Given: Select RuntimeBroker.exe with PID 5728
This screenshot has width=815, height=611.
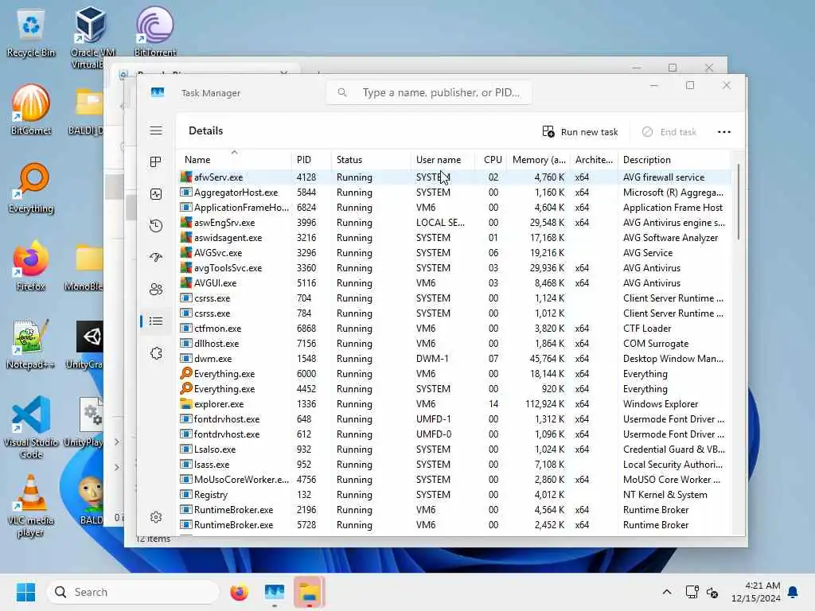Looking at the screenshot, I should [454, 525].
